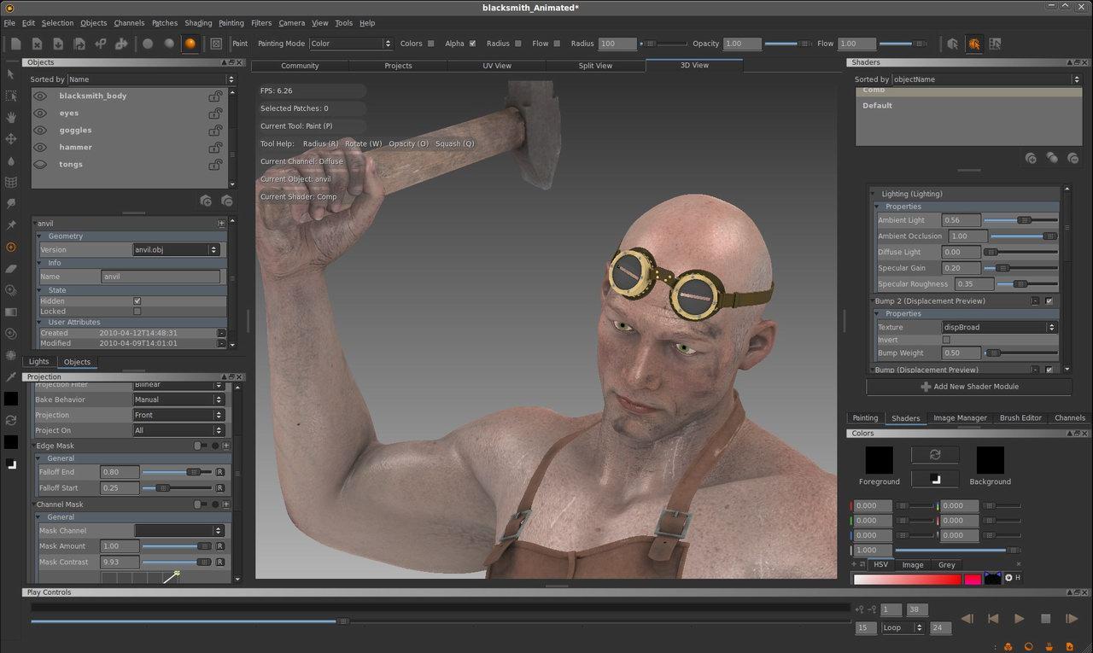Reset colors to default black and white
Viewport: 1093px width, 653px height.
pos(935,479)
